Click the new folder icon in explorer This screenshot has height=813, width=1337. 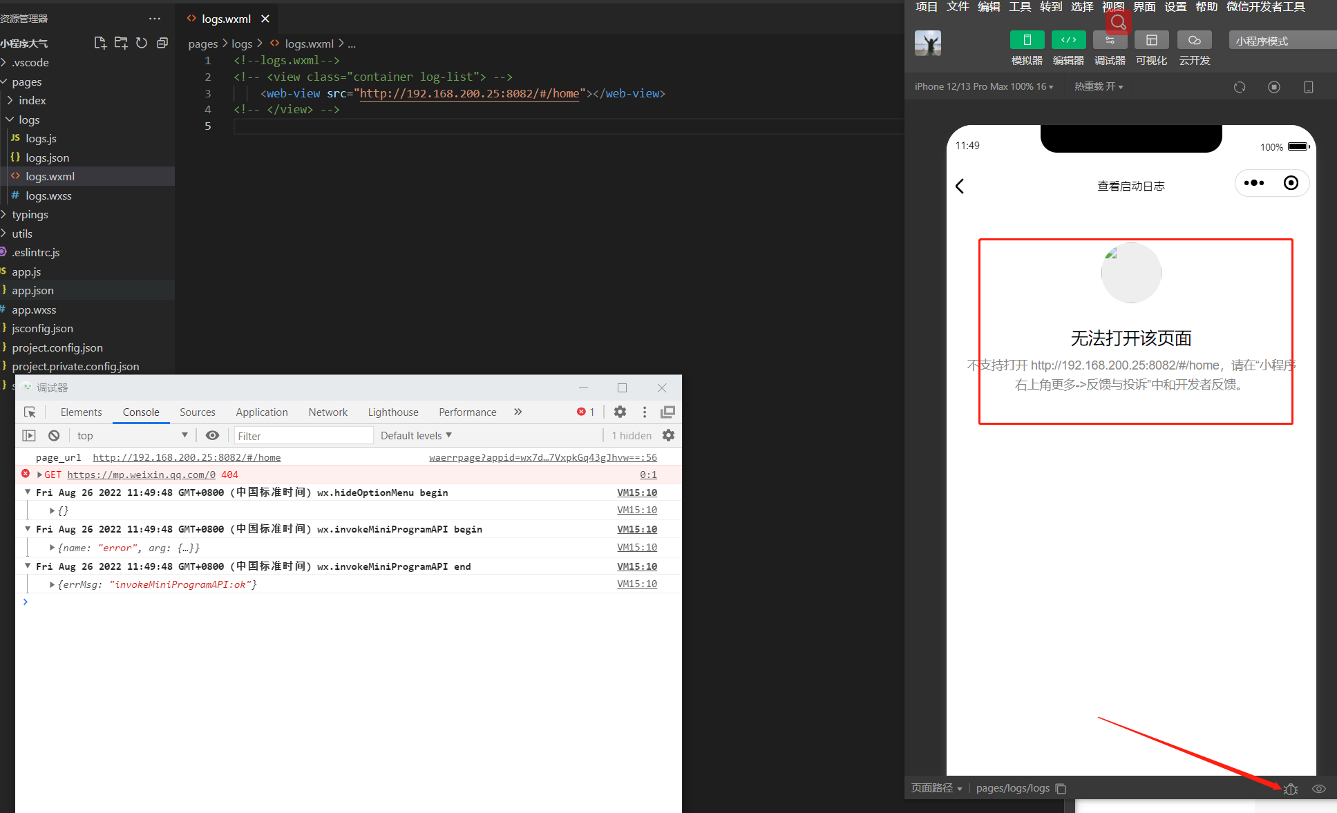coord(121,43)
